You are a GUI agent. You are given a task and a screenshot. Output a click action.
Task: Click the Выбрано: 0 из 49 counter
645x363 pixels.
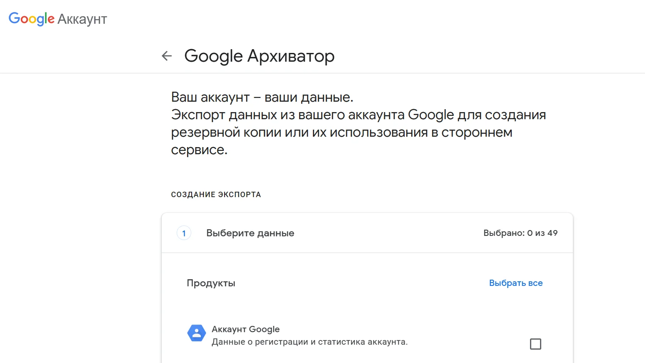pos(520,233)
